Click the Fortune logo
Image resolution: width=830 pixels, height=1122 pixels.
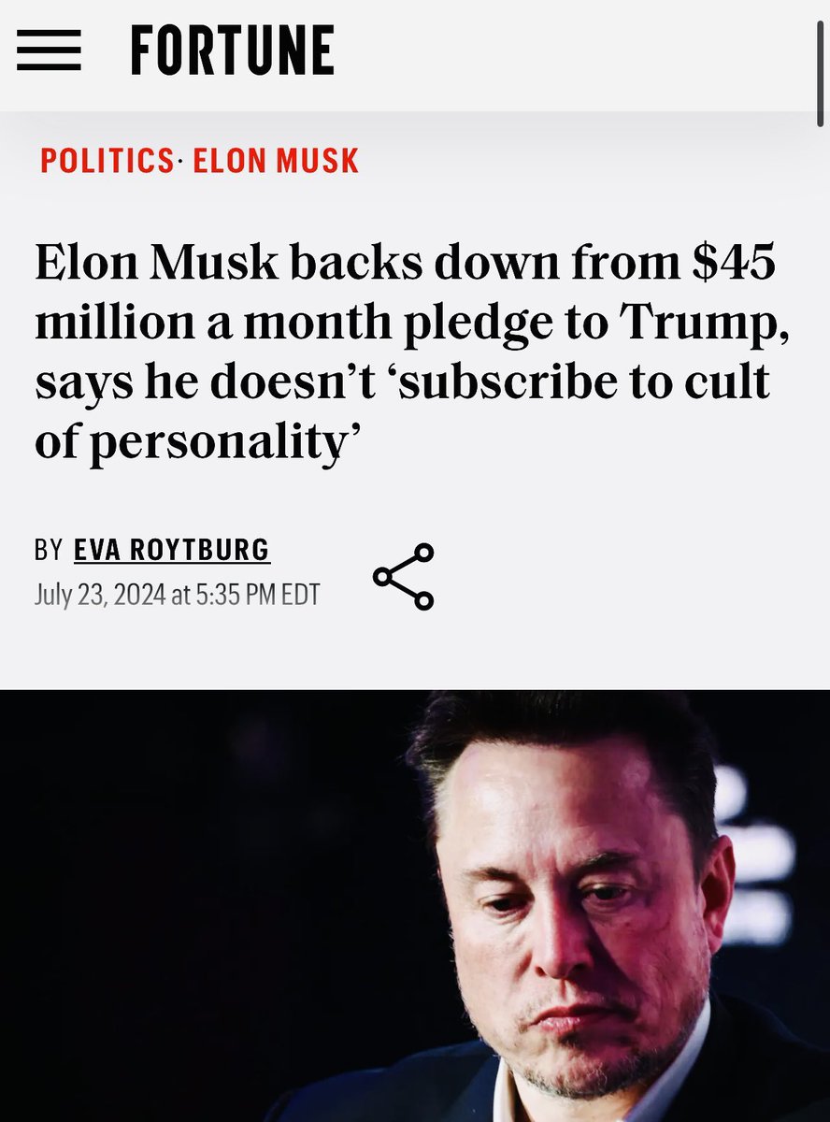(x=233, y=50)
